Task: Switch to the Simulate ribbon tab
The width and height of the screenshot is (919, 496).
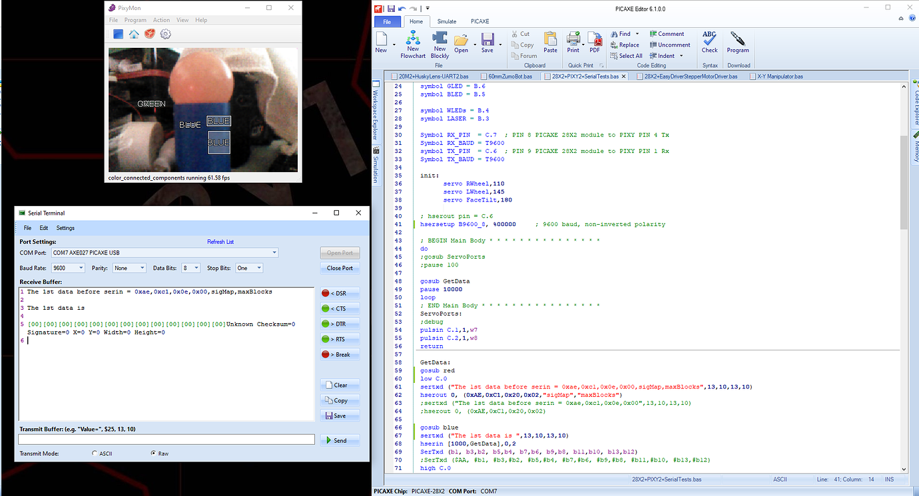Action: click(x=446, y=21)
